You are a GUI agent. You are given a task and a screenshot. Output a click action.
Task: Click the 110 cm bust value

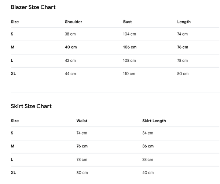[x=129, y=74]
